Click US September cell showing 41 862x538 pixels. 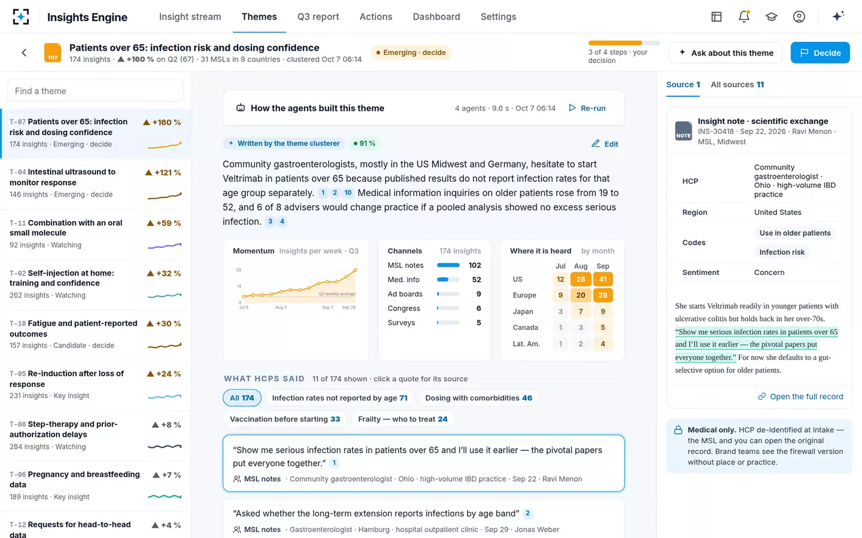click(603, 279)
